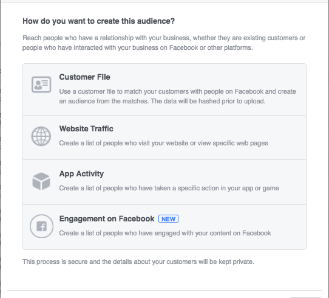Select the Website Traffic globe icon

pos(41,136)
